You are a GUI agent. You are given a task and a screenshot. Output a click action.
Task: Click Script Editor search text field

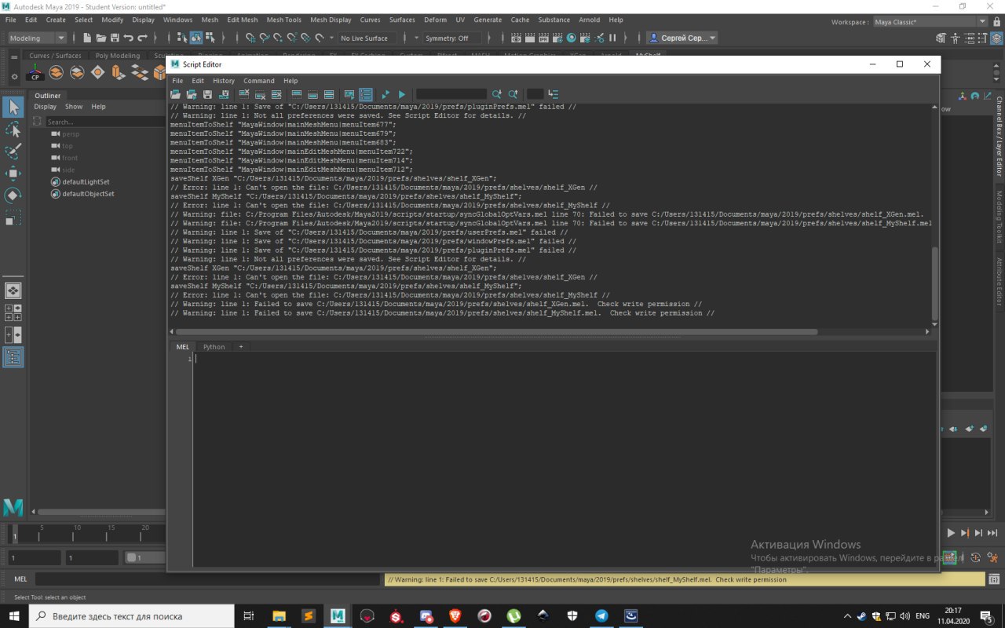(x=451, y=94)
